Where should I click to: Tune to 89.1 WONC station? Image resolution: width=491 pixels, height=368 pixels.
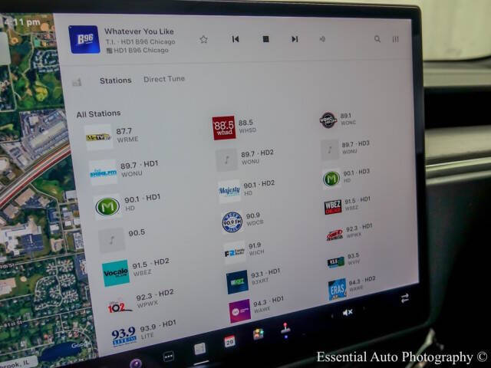pyautogui.click(x=338, y=120)
